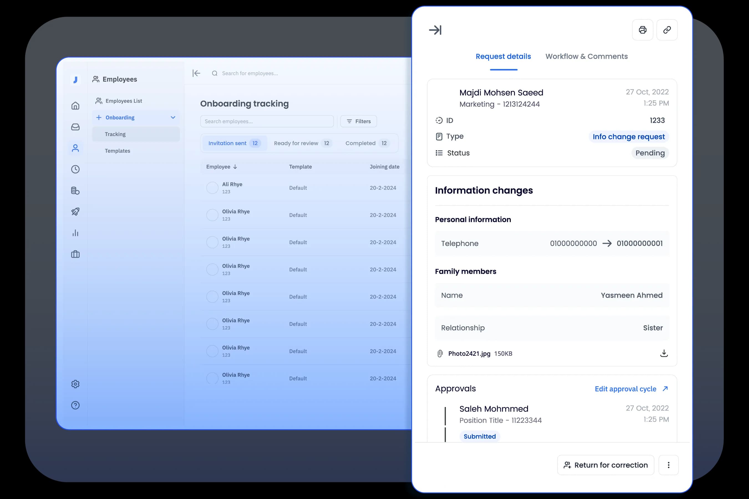
Task: Select the Completed tab
Action: coord(367,143)
